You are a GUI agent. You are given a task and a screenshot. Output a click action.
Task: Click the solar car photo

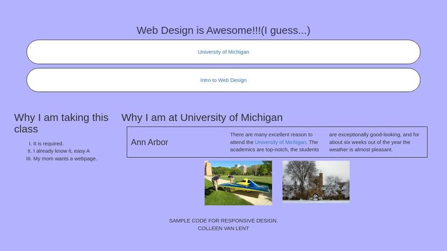click(238, 183)
